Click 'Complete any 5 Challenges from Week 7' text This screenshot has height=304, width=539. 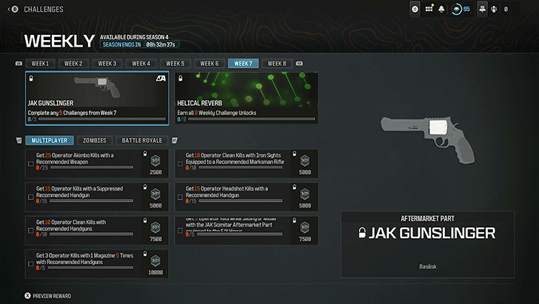73,113
